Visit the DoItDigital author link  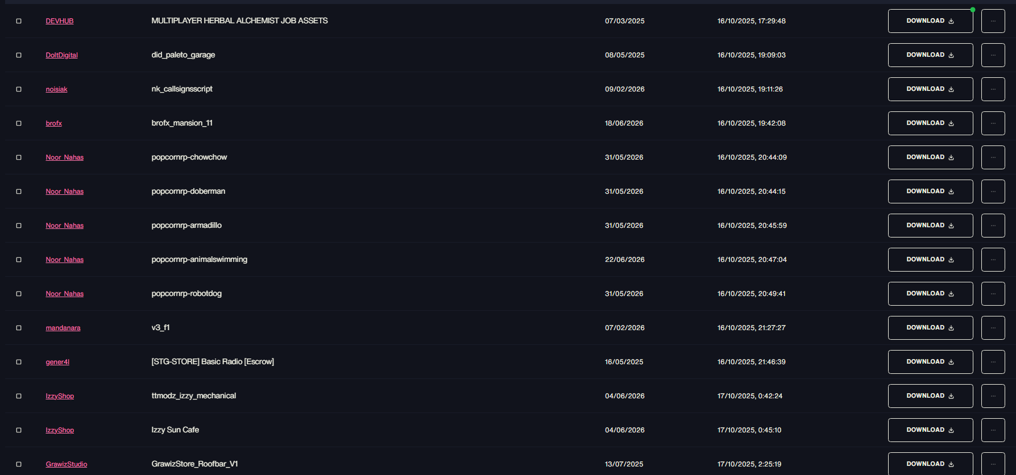(61, 55)
